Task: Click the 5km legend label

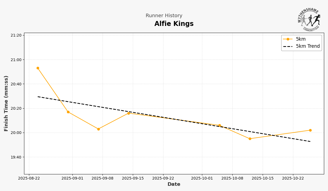Action: tap(301, 39)
